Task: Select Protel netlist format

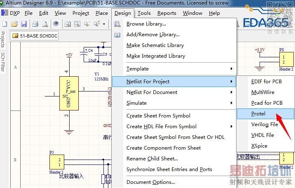Action: pyautogui.click(x=265, y=114)
